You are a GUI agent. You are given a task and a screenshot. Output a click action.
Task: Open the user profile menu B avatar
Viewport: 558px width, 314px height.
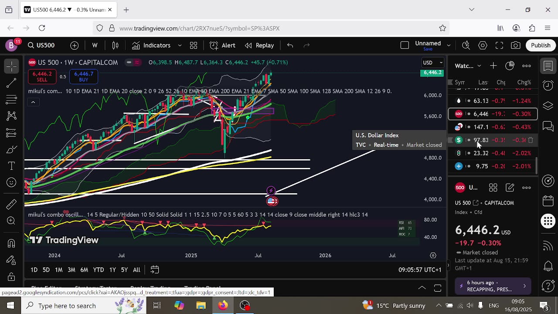(11, 45)
